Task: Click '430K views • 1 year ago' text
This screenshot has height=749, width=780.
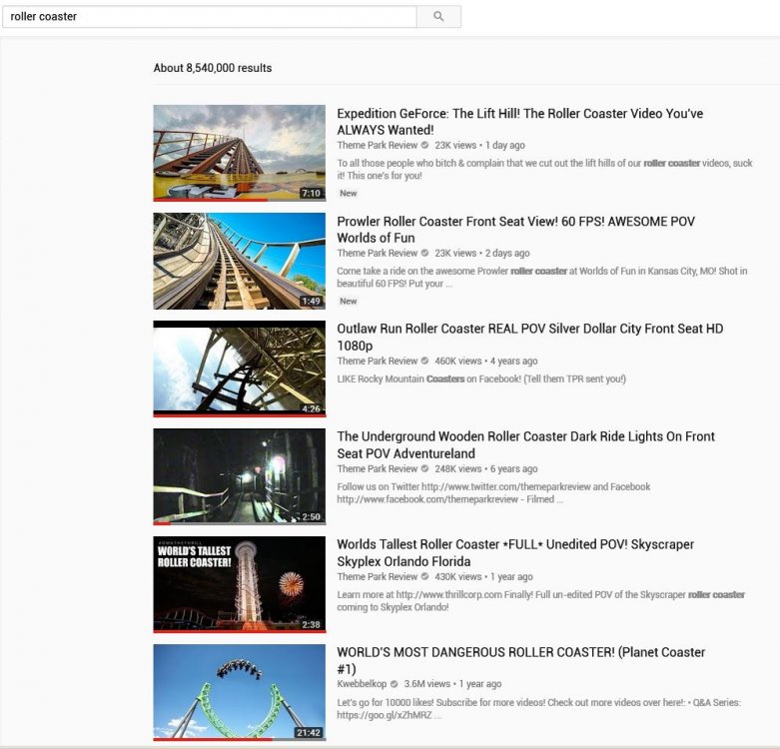Action: tap(483, 577)
